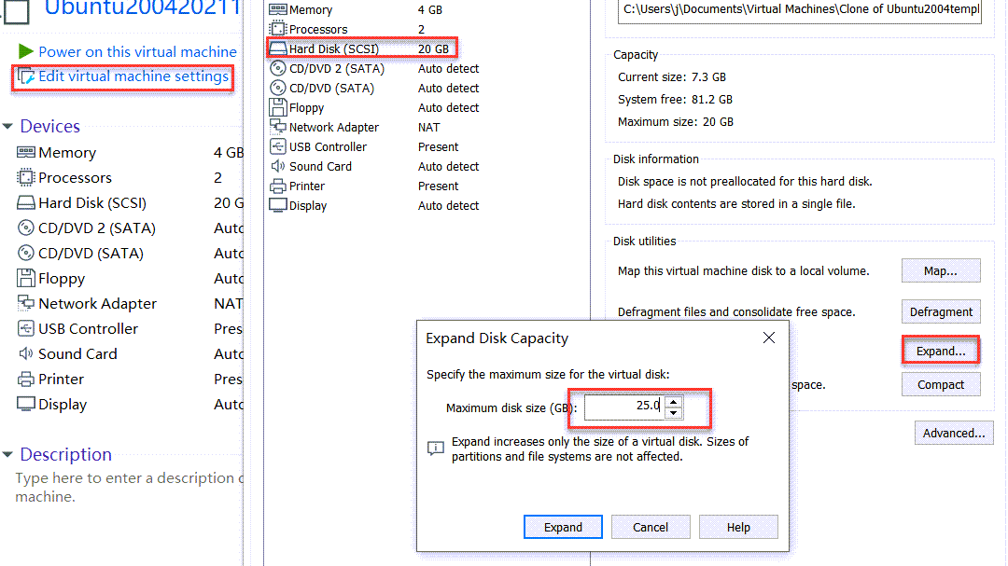This screenshot has height=566, width=1008.
Task: Click Sound Card label in Devices panel
Action: click(77, 354)
